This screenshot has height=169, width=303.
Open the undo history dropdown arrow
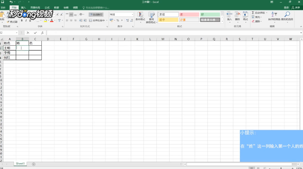[15, 2]
